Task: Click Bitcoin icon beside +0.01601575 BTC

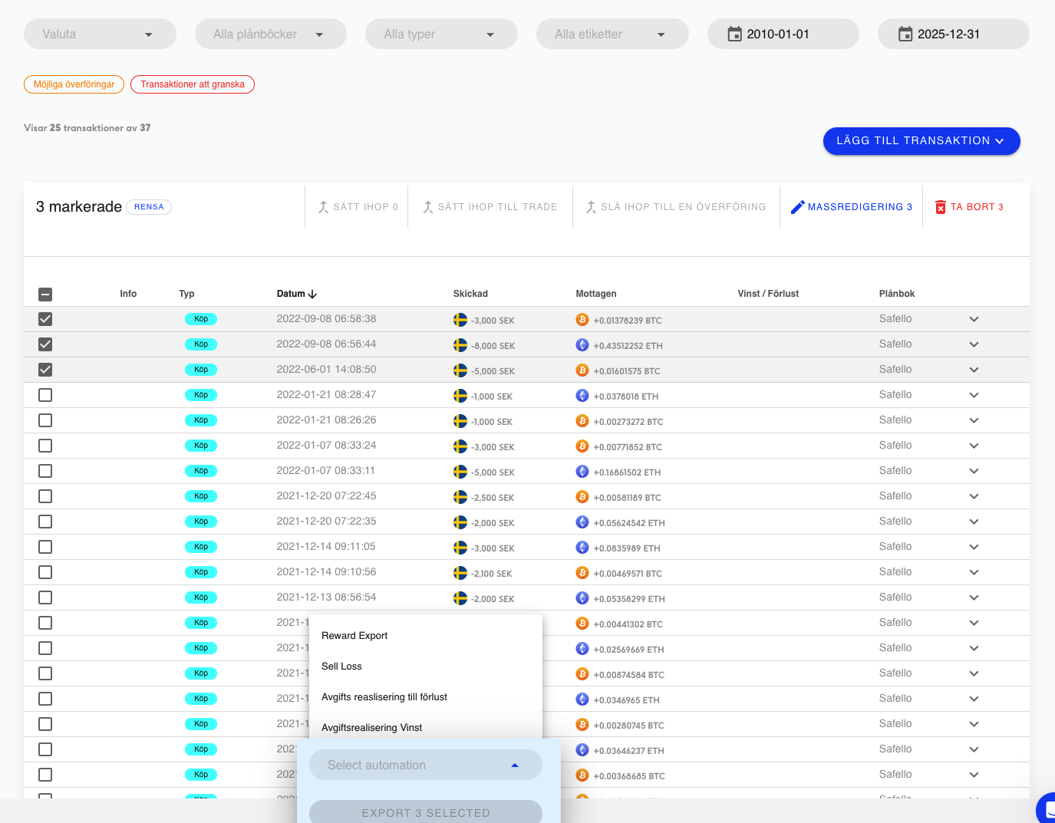Action: (582, 370)
